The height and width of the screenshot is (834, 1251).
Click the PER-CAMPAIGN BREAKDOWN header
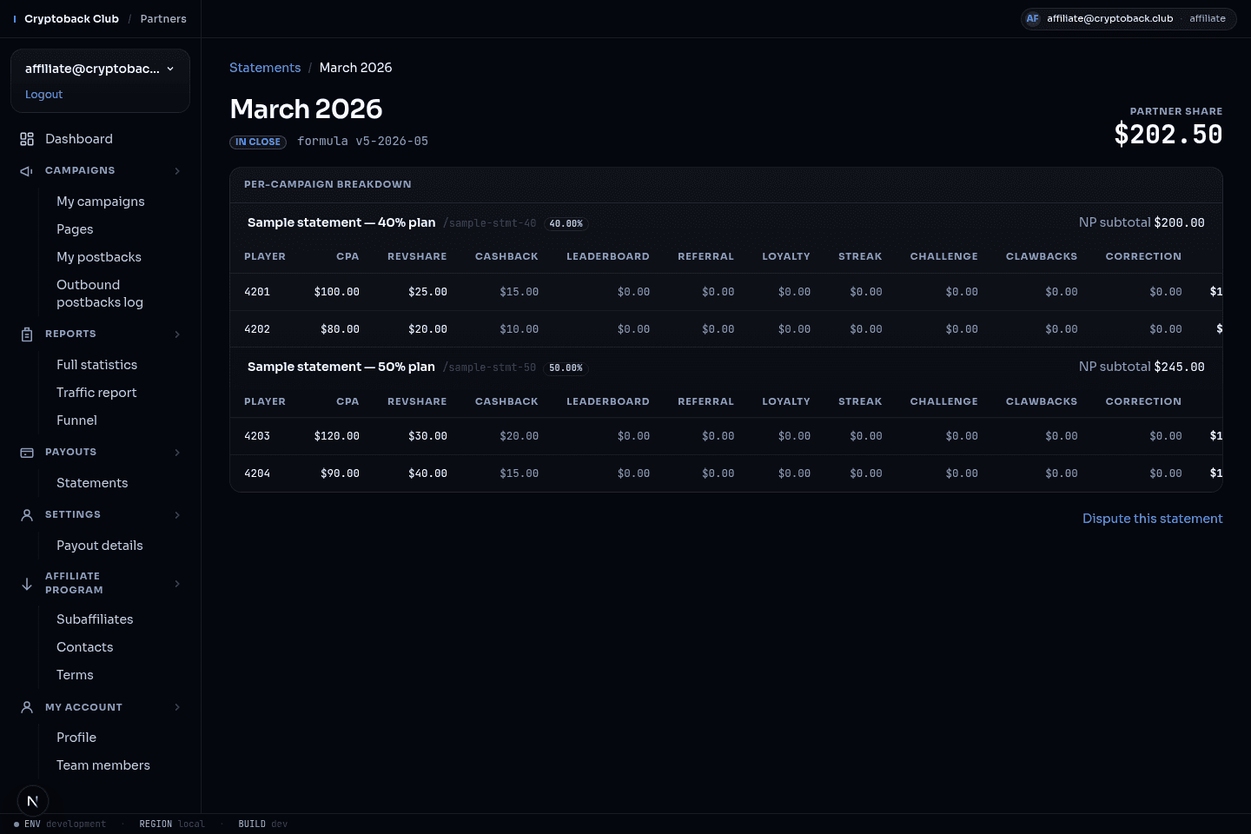(x=328, y=184)
